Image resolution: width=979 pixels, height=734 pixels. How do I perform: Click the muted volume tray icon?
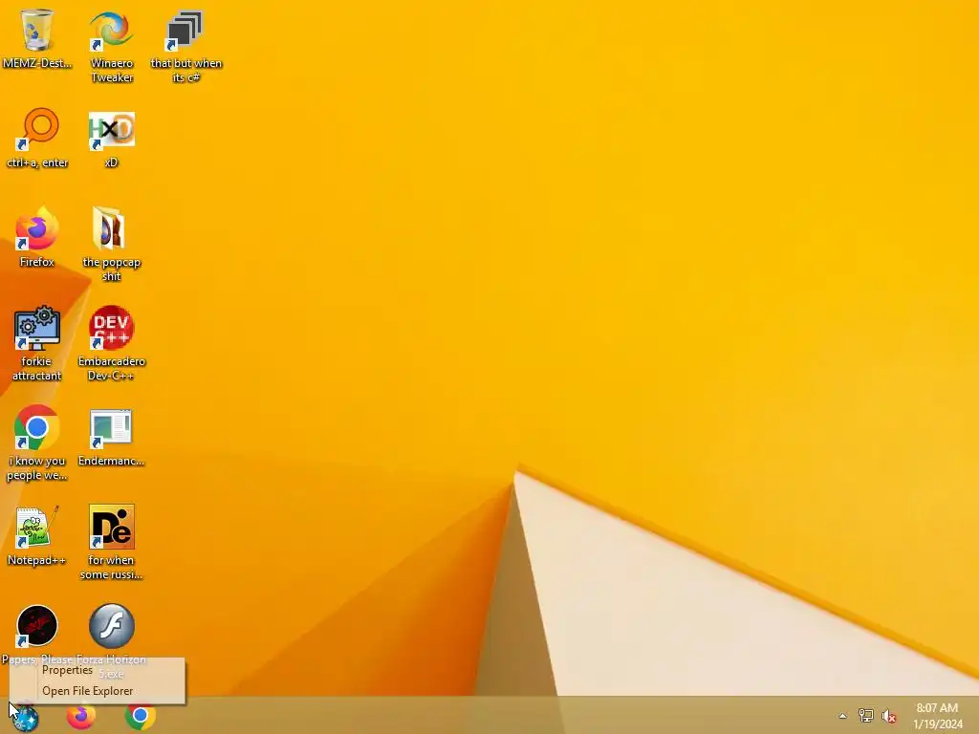(x=889, y=716)
